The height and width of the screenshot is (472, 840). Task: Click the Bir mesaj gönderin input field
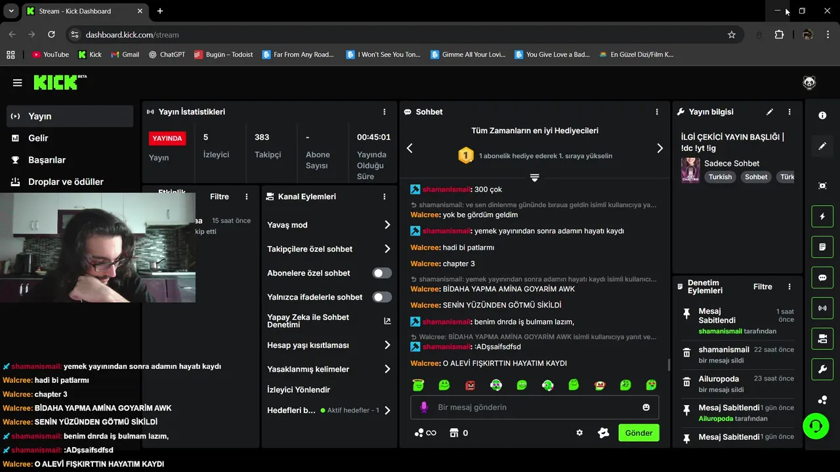(535, 407)
